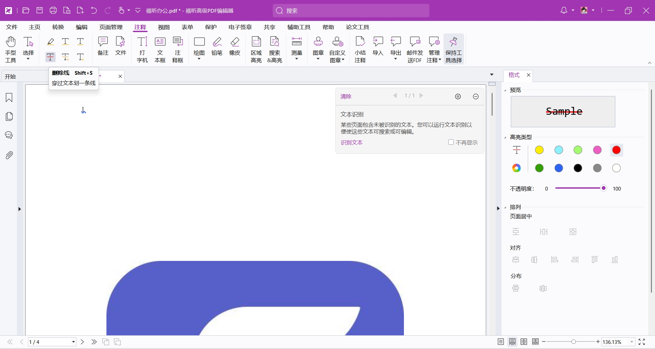Collapse the 高亮类型 section
Image resolution: width=655 pixels, height=349 pixels.
(x=505, y=137)
